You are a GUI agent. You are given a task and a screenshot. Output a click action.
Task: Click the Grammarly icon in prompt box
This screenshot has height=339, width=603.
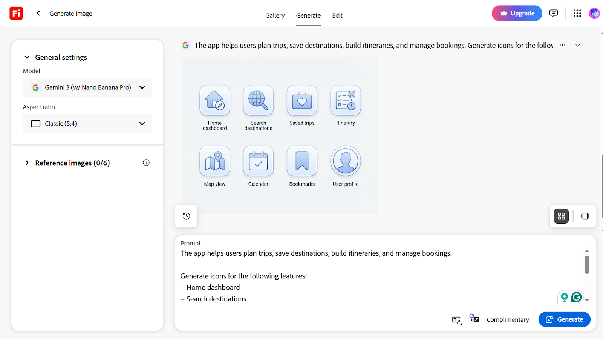click(576, 297)
